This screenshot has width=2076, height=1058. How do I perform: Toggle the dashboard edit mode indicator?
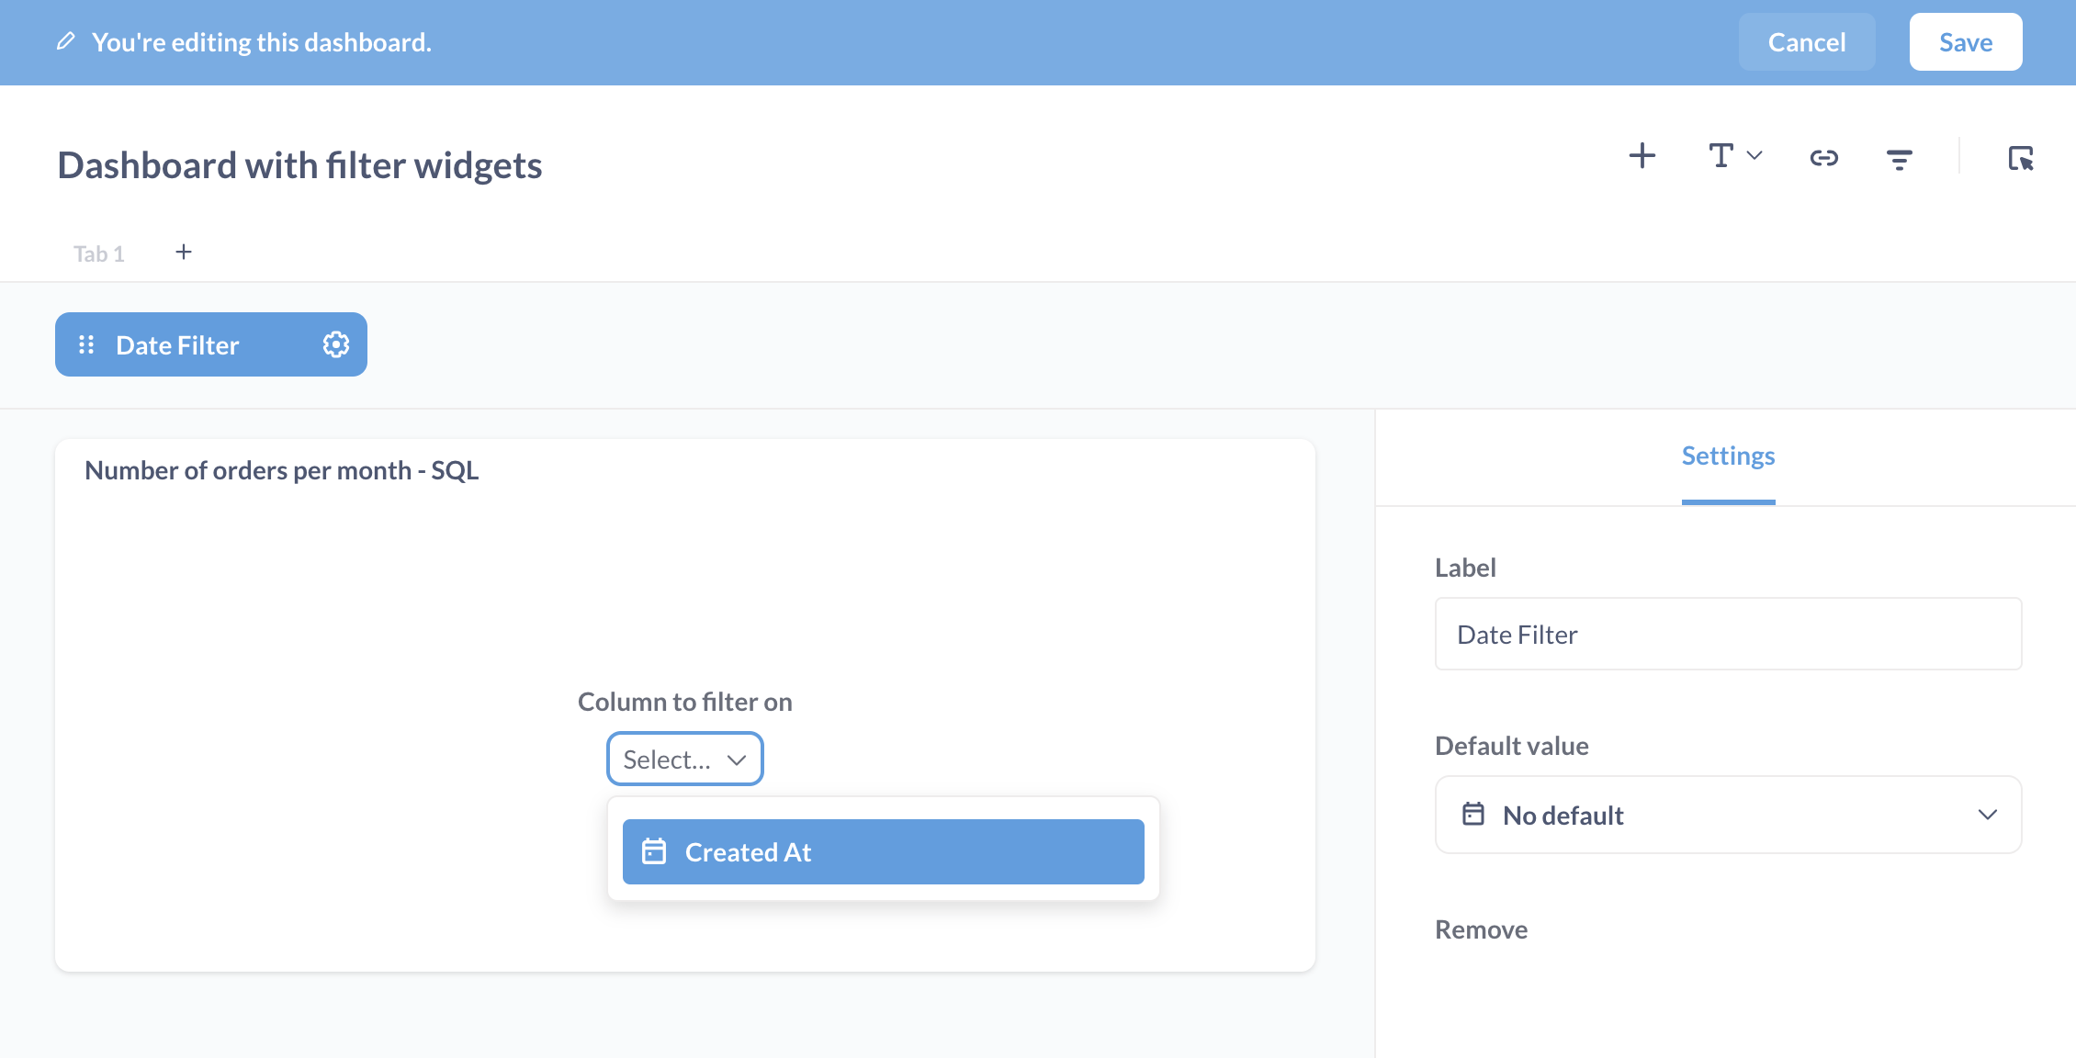pos(63,40)
